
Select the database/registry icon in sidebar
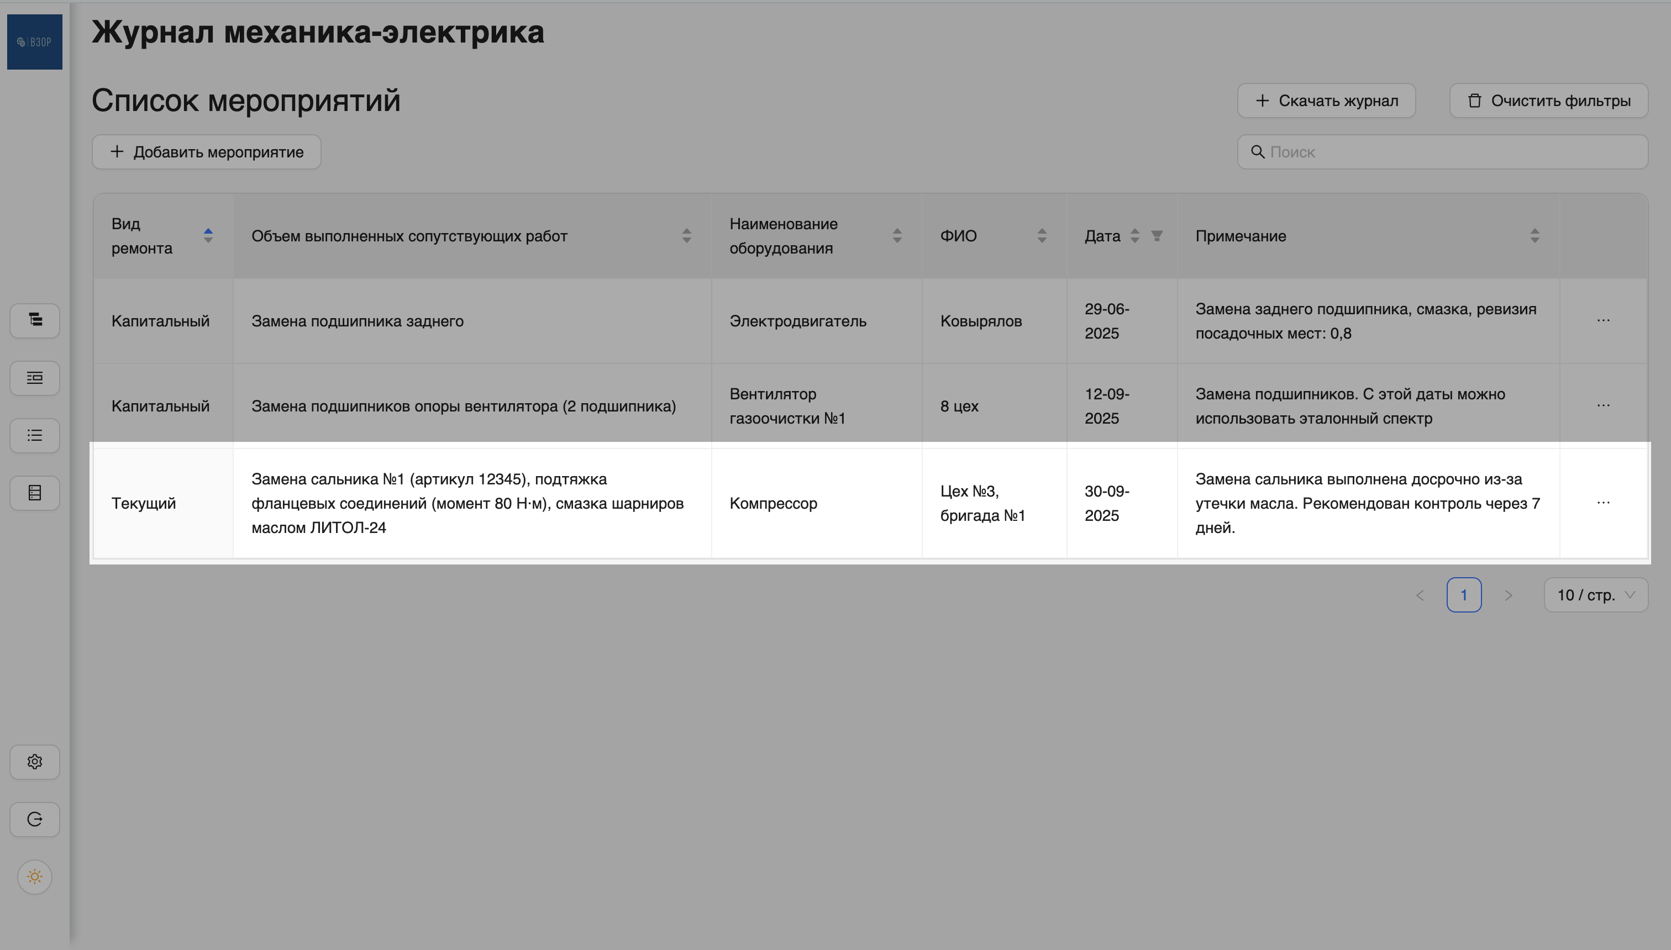click(x=34, y=493)
